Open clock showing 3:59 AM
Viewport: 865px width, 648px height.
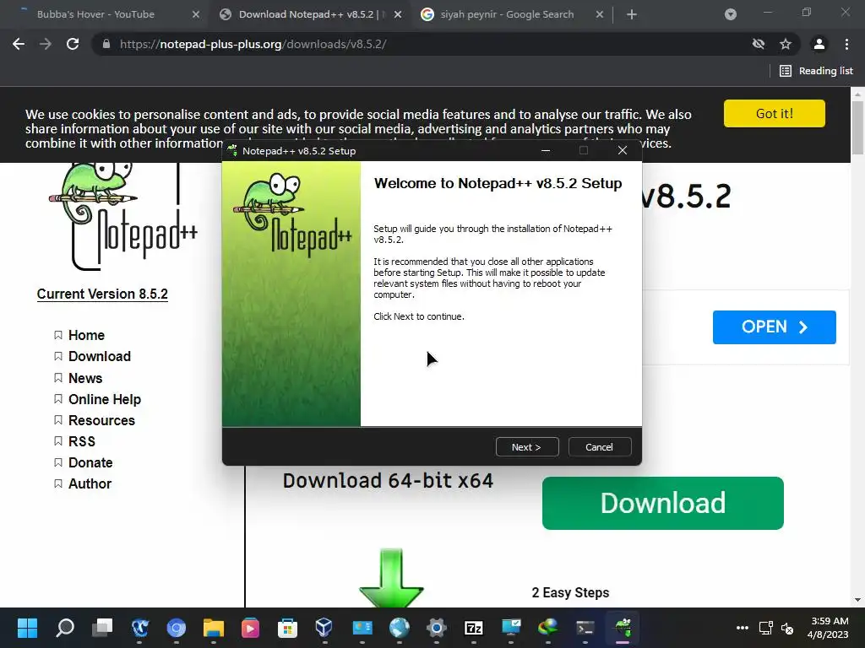click(x=828, y=628)
